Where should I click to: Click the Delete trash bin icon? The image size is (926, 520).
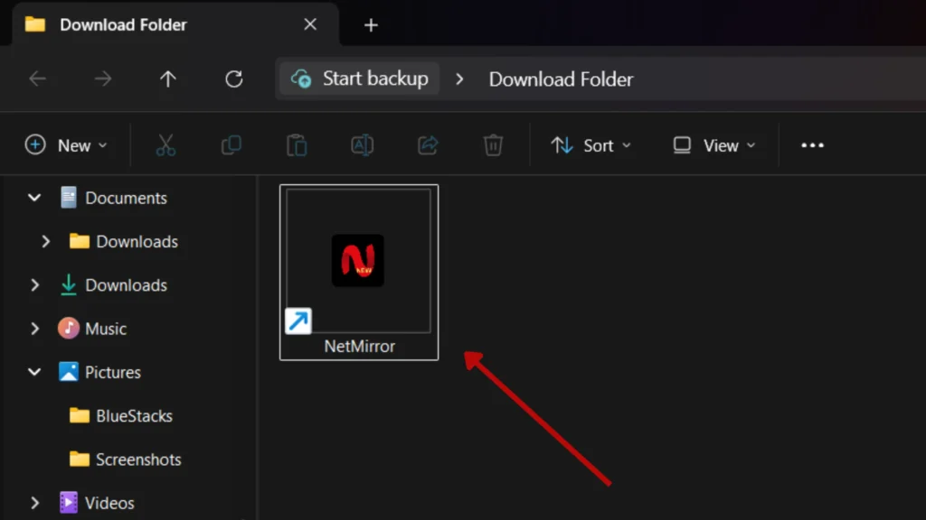[493, 145]
